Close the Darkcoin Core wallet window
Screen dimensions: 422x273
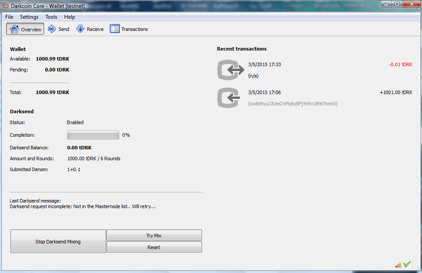(x=412, y=4)
